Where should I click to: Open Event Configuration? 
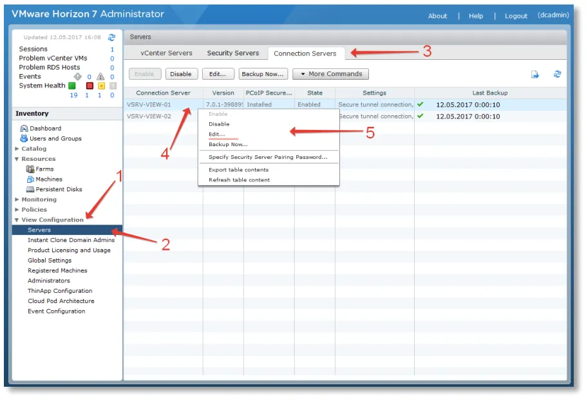point(57,311)
